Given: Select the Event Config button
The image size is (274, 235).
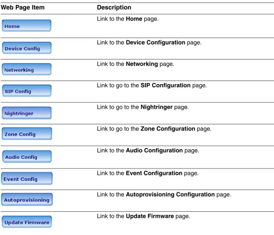Looking at the screenshot, I should click(x=27, y=179).
